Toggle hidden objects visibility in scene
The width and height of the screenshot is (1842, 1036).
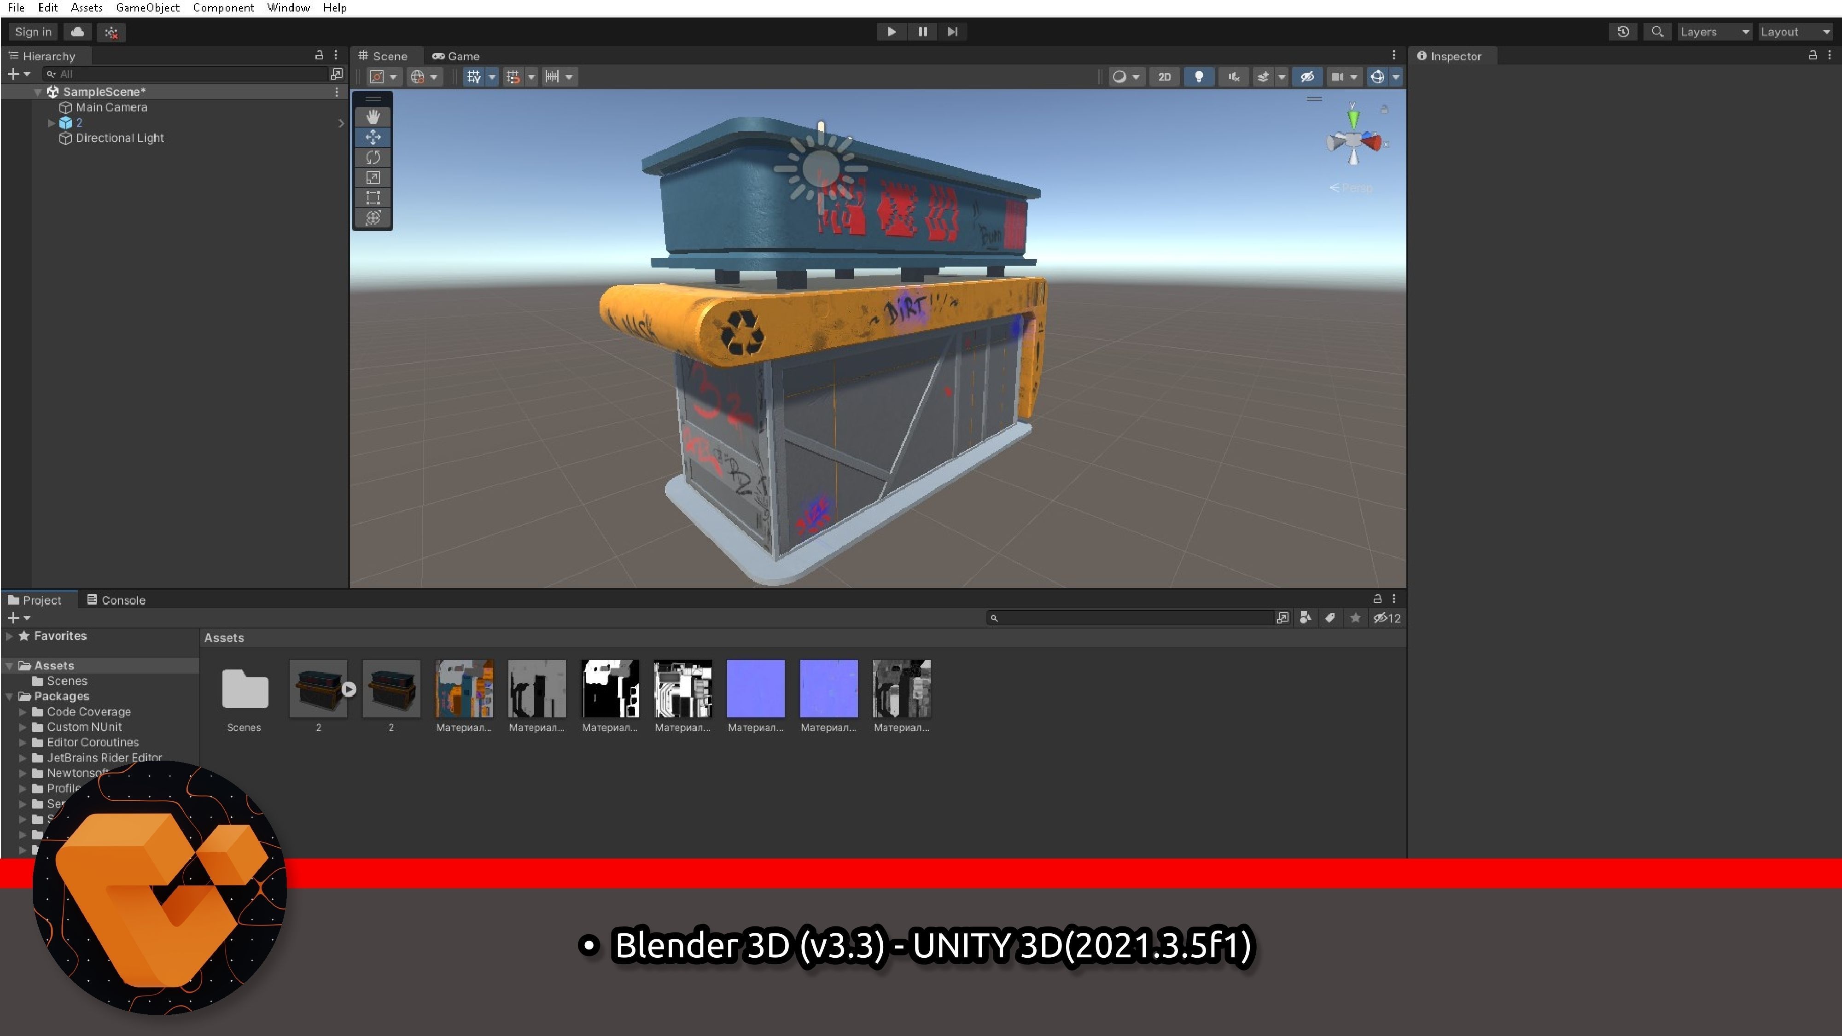coord(1307,76)
